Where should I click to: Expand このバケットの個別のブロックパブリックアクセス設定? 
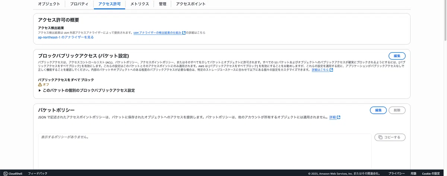click(x=86, y=91)
